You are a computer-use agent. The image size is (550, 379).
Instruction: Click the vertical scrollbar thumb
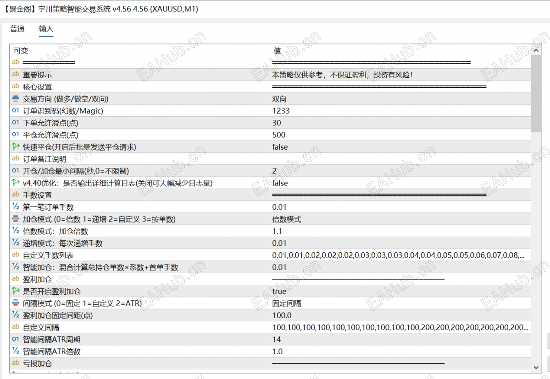pyautogui.click(x=536, y=93)
